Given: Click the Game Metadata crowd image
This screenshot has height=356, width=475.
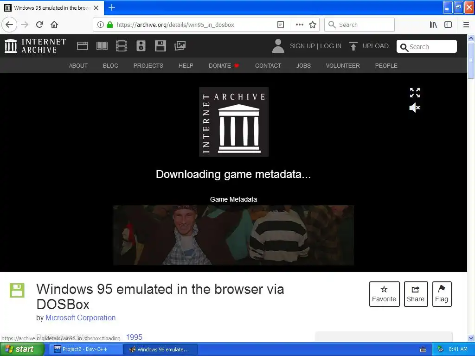Looking at the screenshot, I should [234, 235].
